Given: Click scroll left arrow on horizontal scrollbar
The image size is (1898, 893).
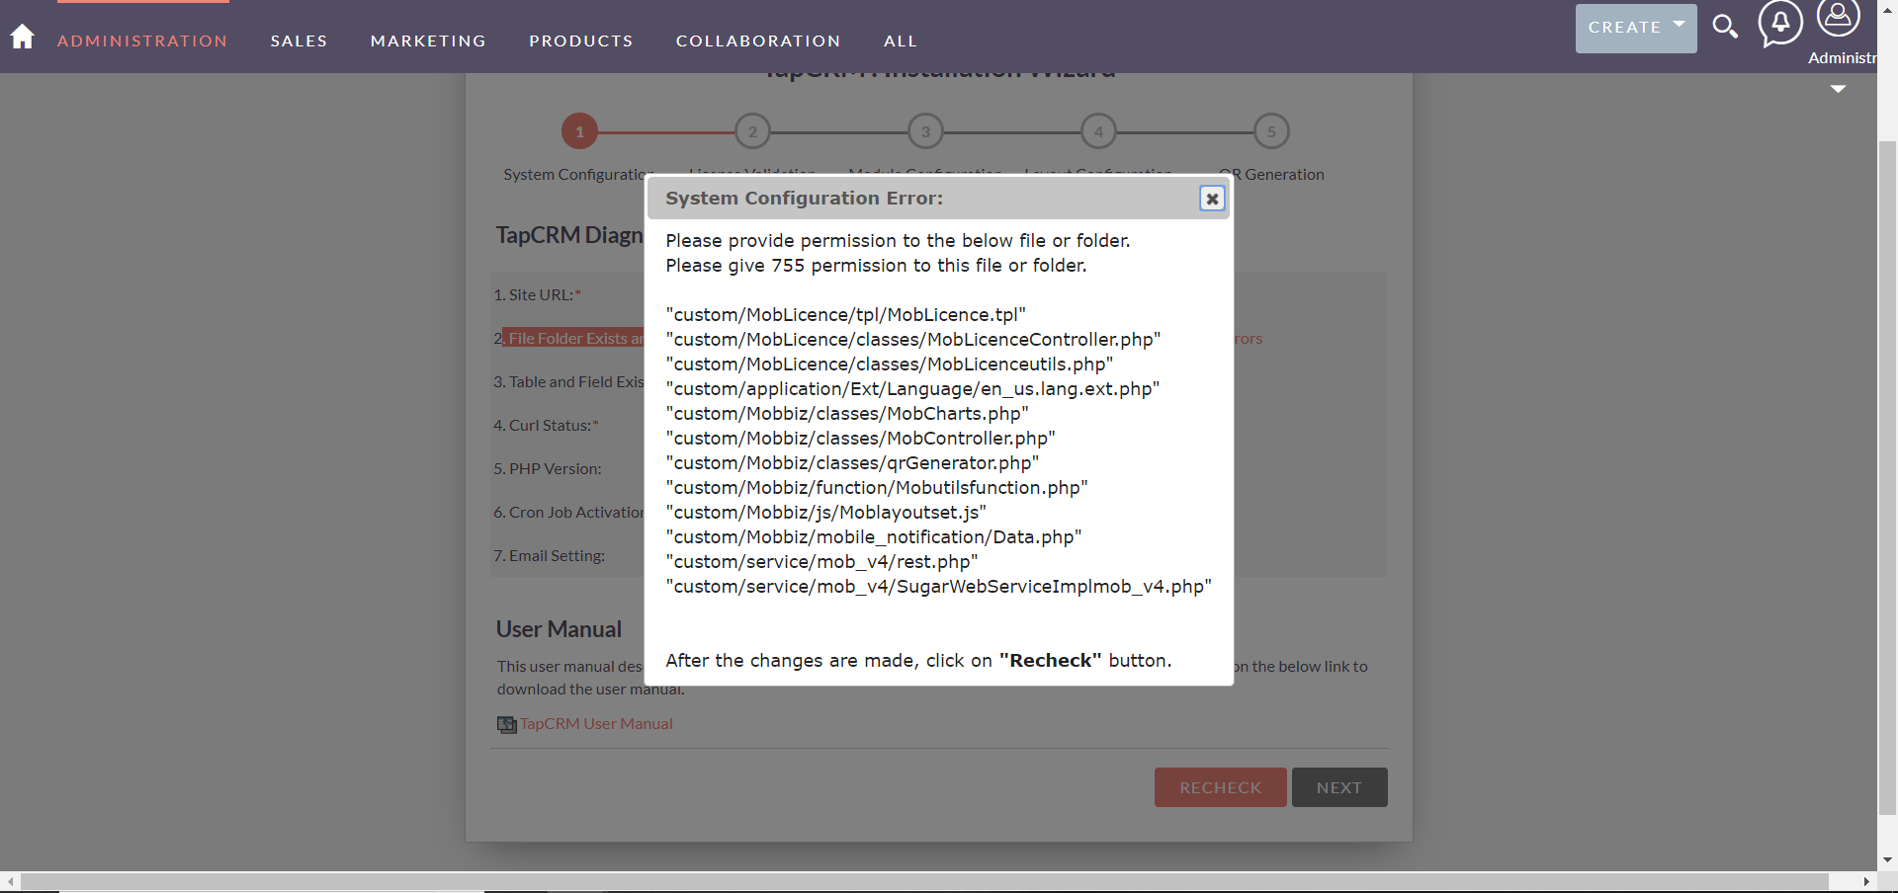Looking at the screenshot, I should tap(10, 881).
